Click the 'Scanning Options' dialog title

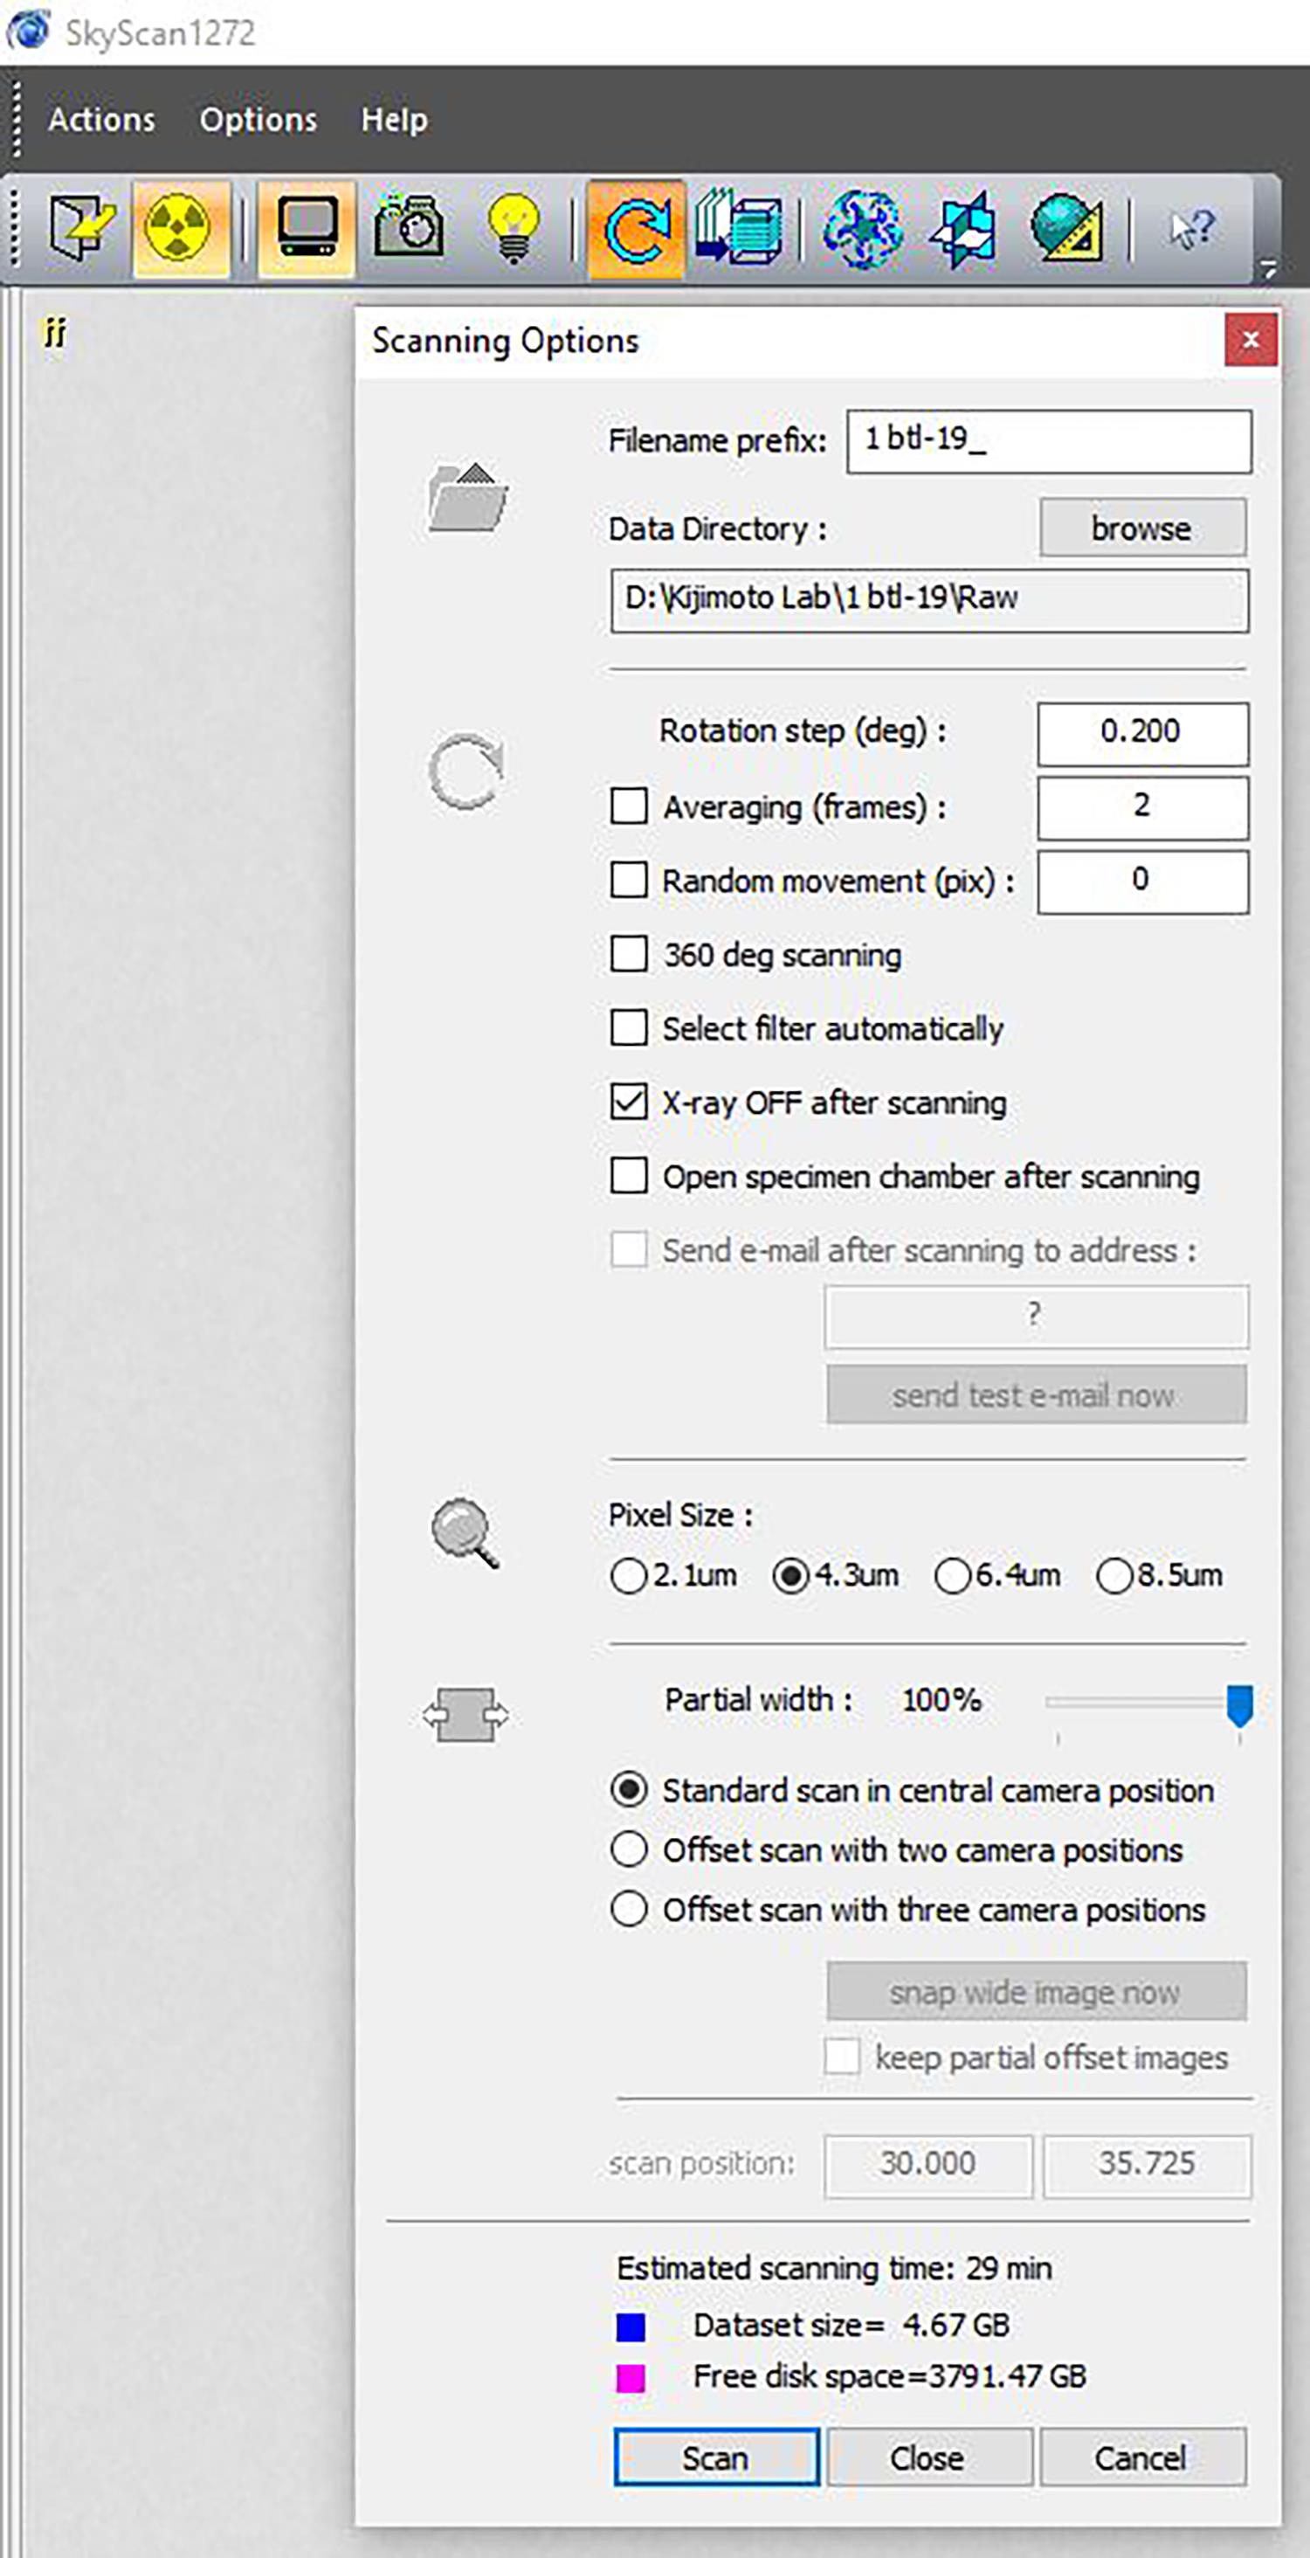click(x=505, y=341)
